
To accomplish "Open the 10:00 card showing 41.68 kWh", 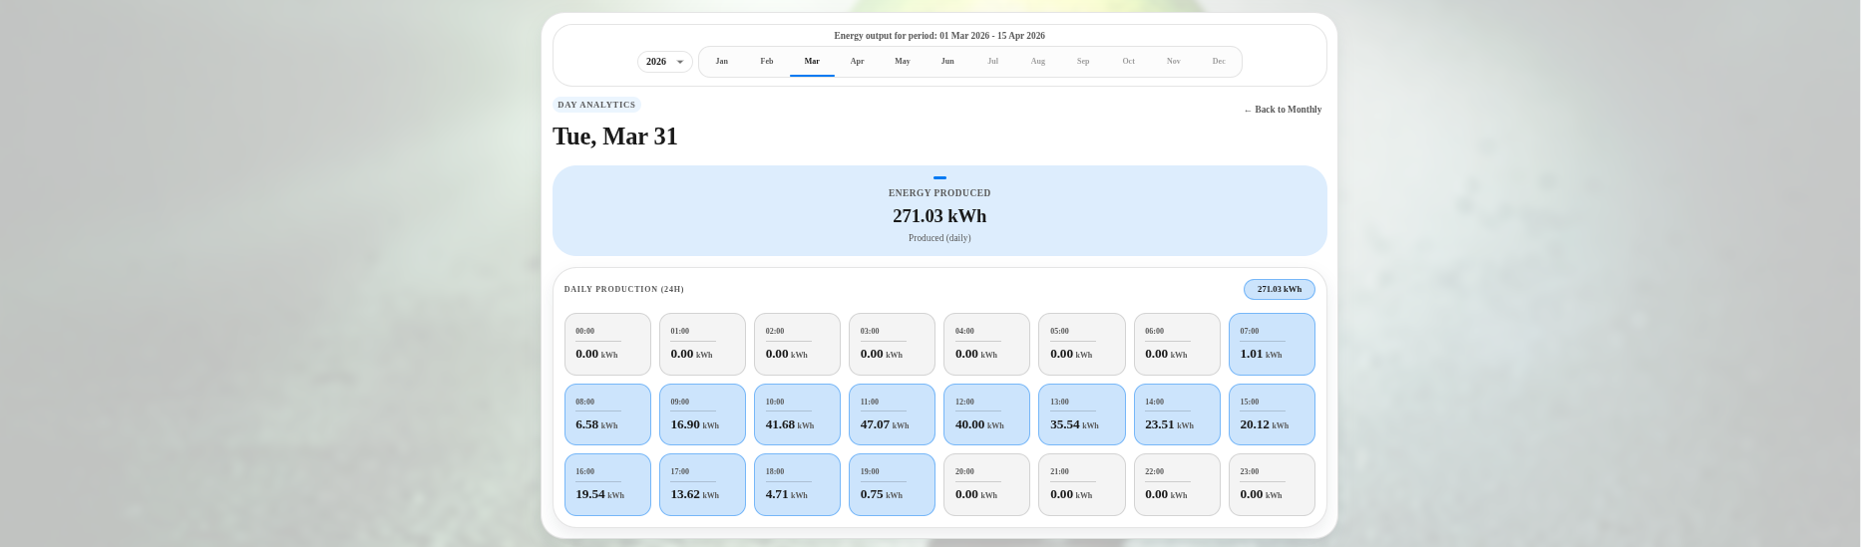I will click(797, 414).
